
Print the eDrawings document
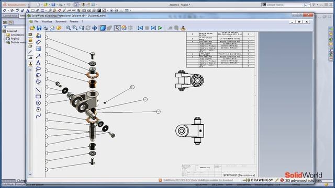tap(46, 28)
